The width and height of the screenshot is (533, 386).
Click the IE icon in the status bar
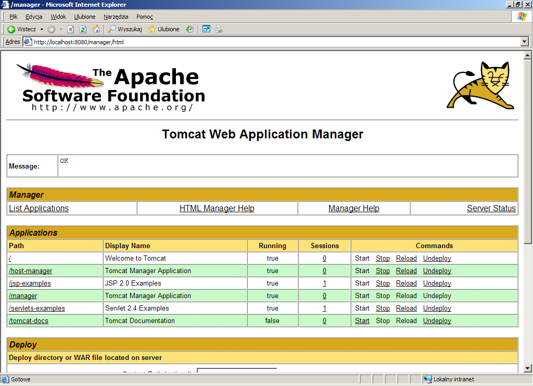pyautogui.click(x=5, y=379)
